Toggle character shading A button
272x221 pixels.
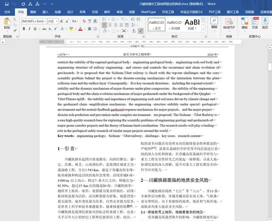90,29
